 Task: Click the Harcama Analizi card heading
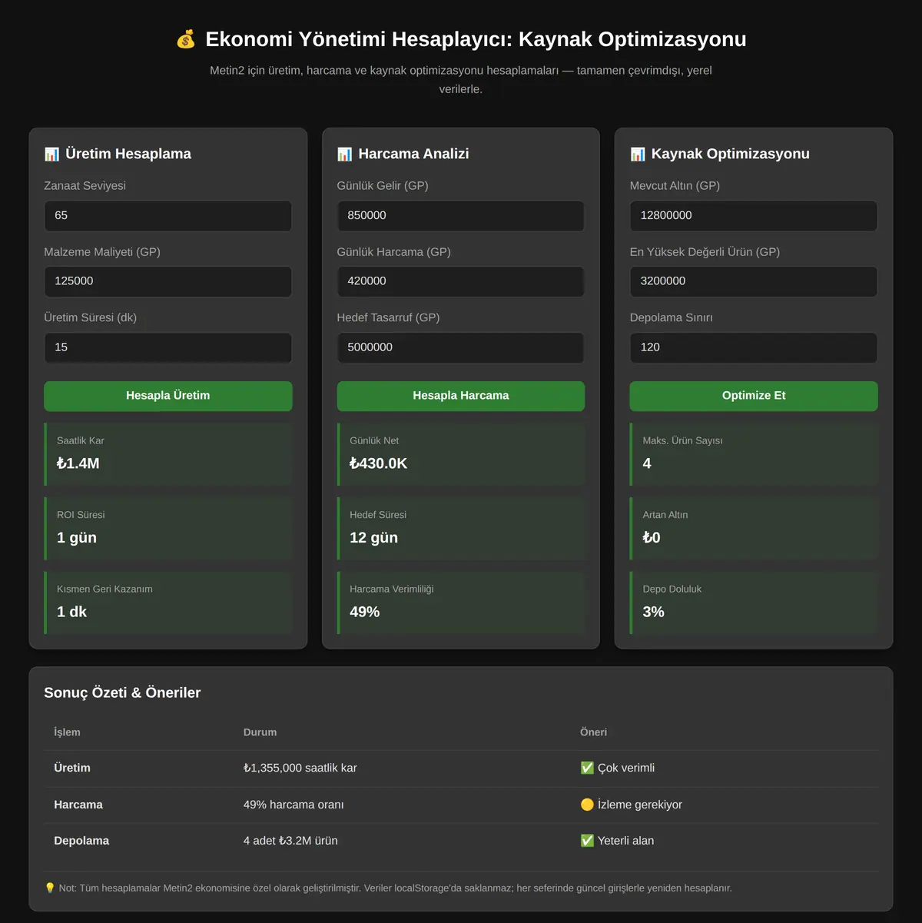coord(413,154)
